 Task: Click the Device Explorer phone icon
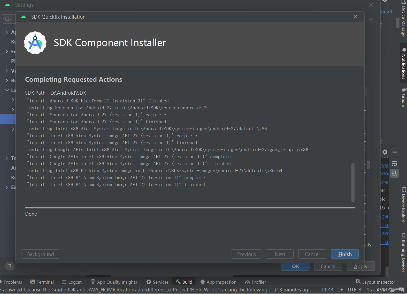[404, 190]
